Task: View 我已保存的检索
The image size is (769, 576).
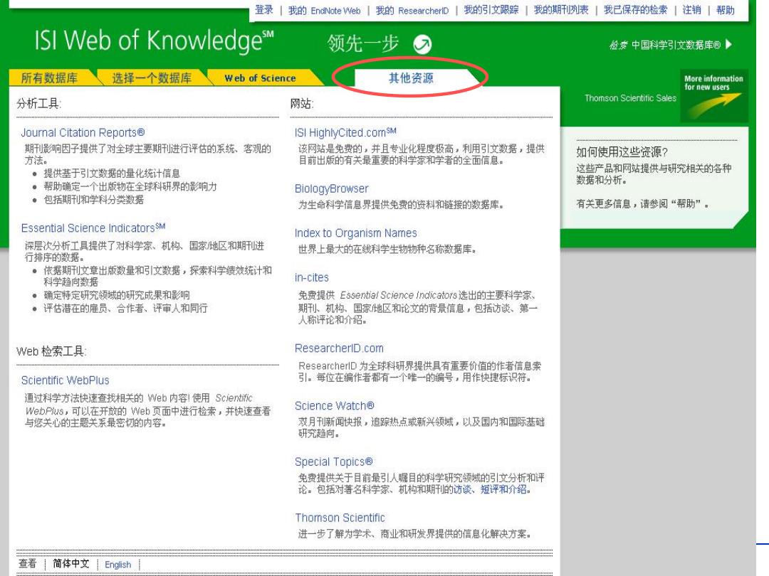Action: pyautogui.click(x=636, y=10)
